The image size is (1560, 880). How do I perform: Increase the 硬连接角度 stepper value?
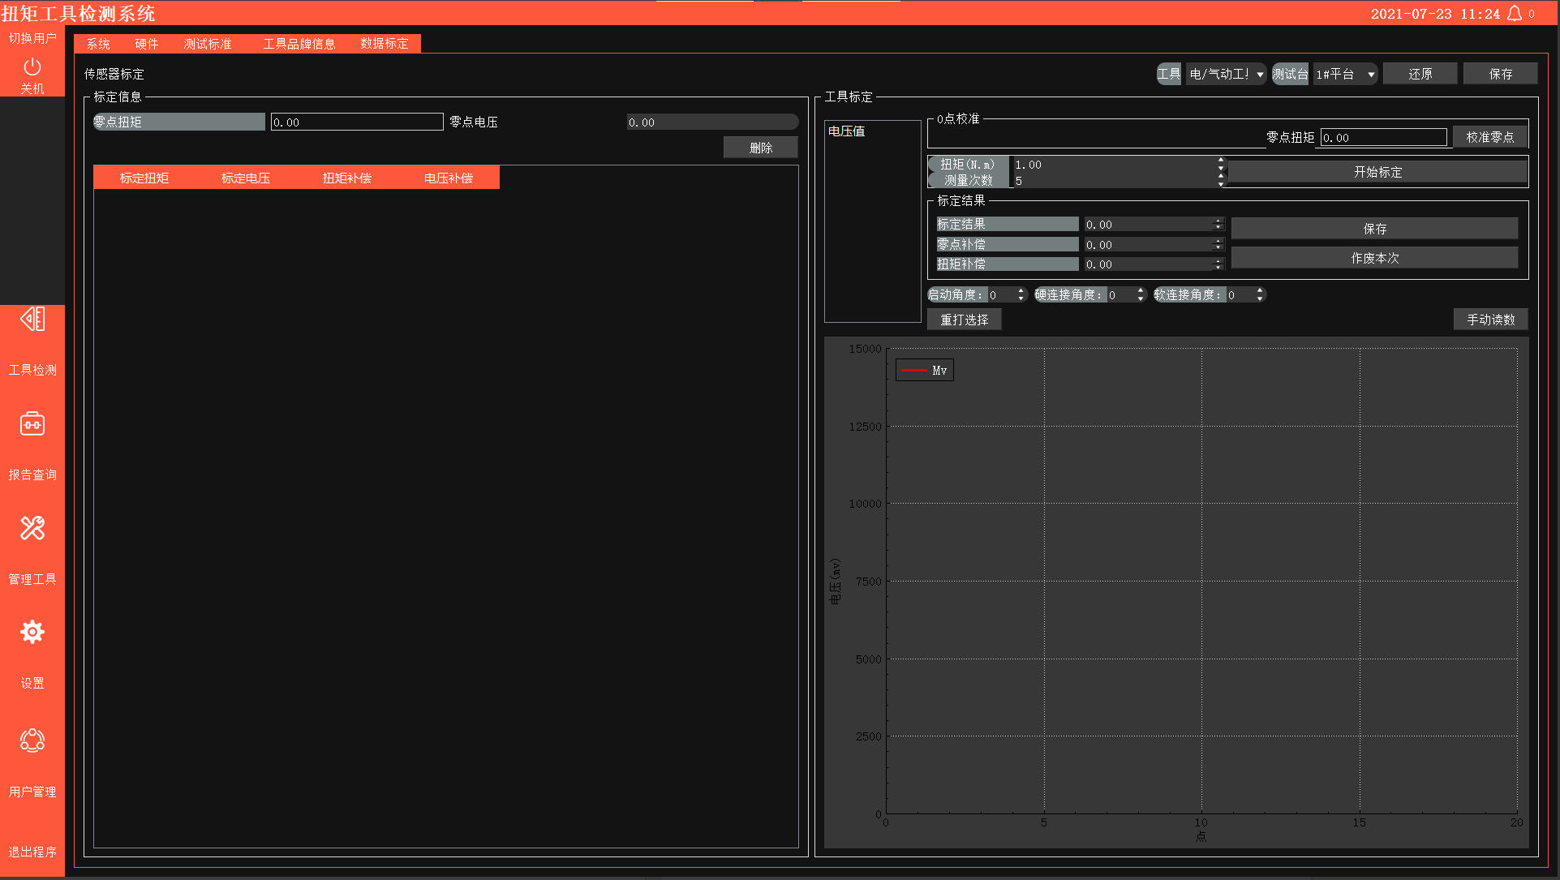point(1141,291)
